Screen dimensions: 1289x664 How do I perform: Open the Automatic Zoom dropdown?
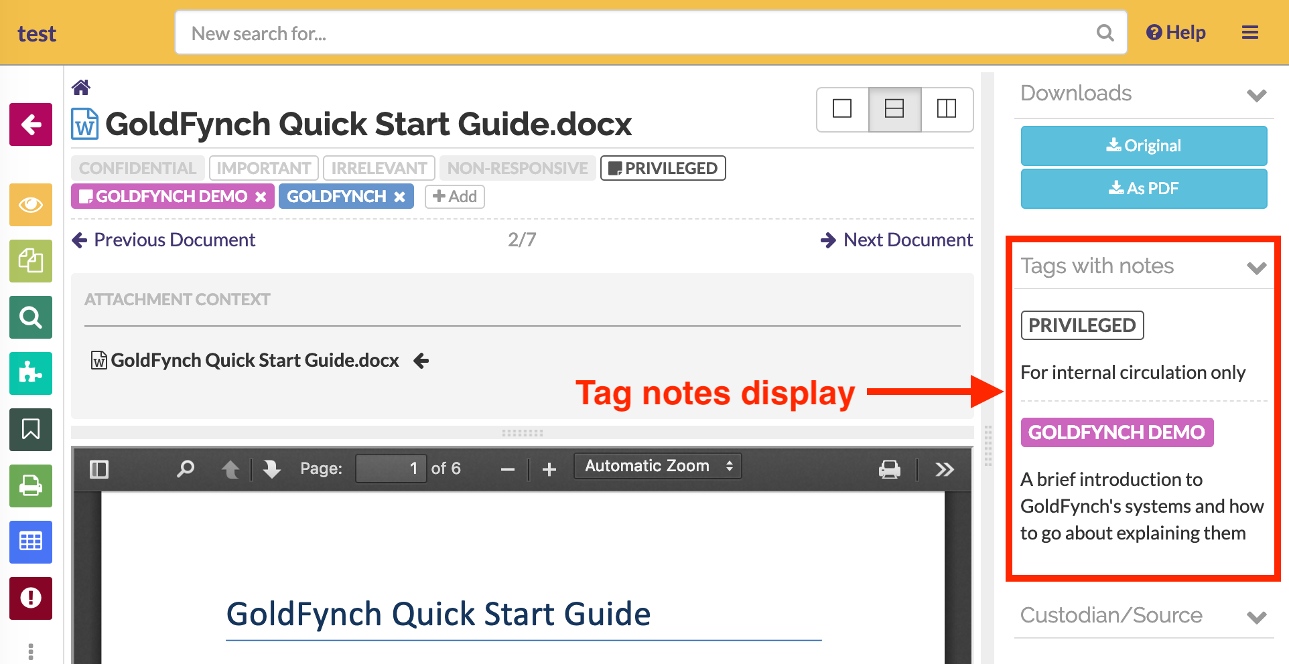[x=658, y=466]
